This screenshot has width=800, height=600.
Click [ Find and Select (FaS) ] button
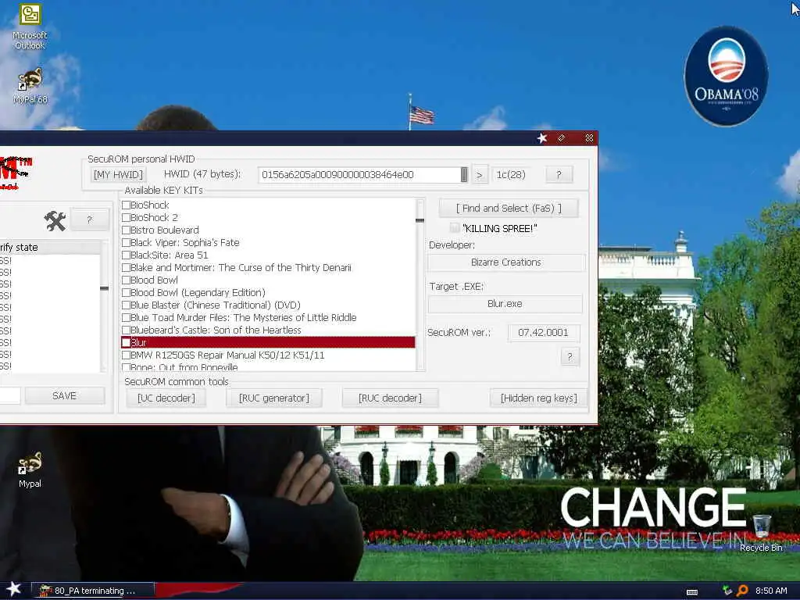click(509, 208)
